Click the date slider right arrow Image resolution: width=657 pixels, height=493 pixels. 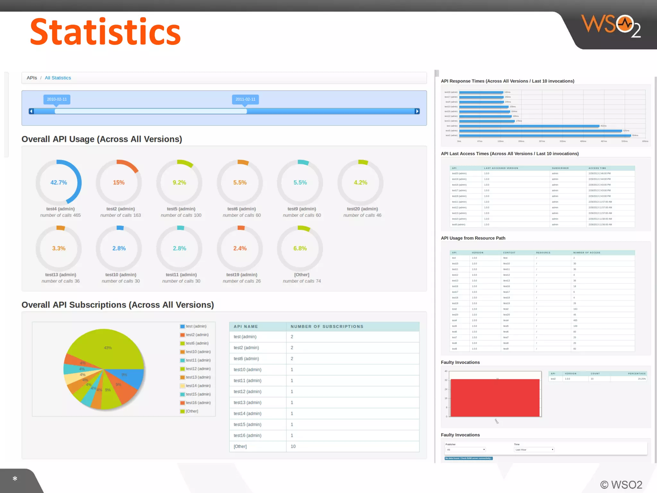point(417,111)
